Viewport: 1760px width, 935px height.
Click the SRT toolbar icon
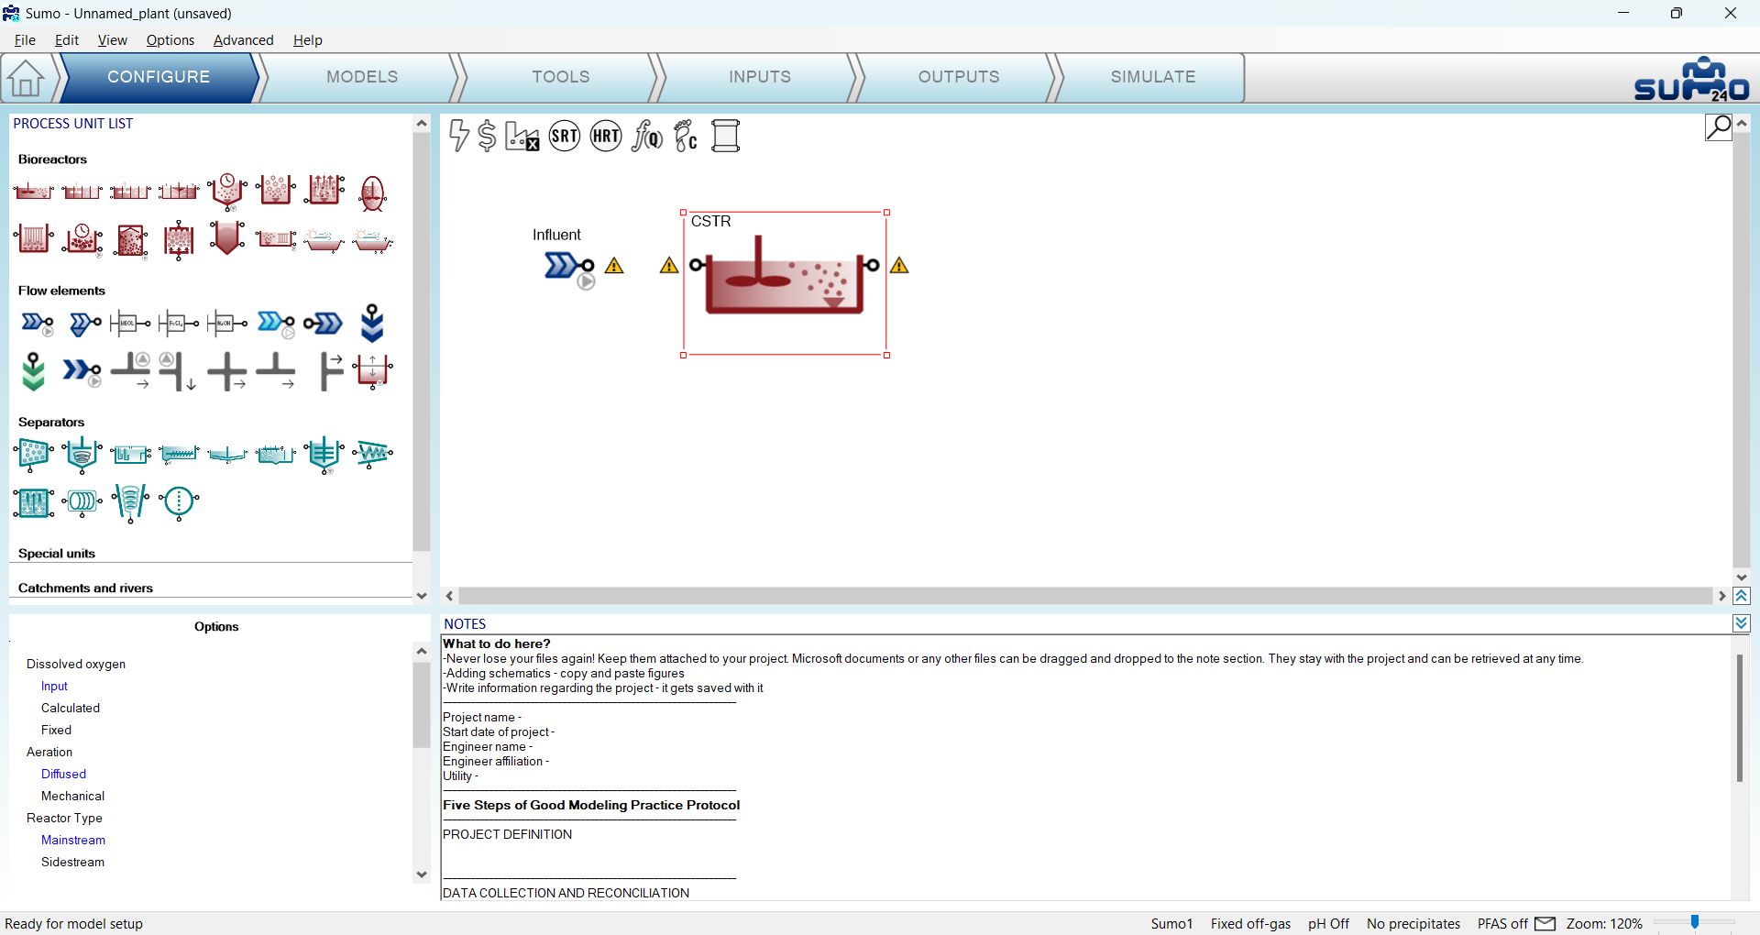565,136
